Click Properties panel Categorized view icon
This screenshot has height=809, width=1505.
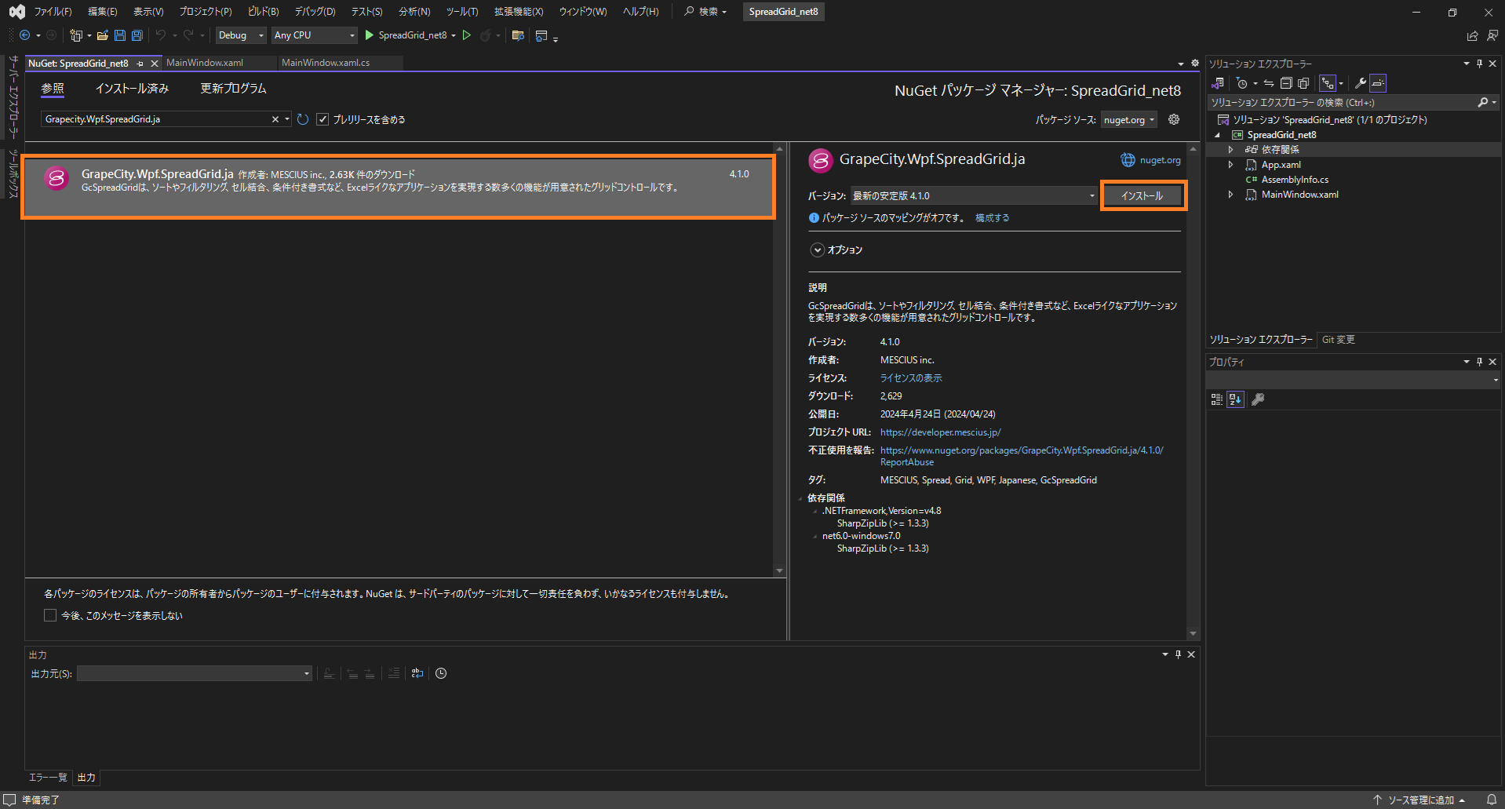pyautogui.click(x=1217, y=399)
